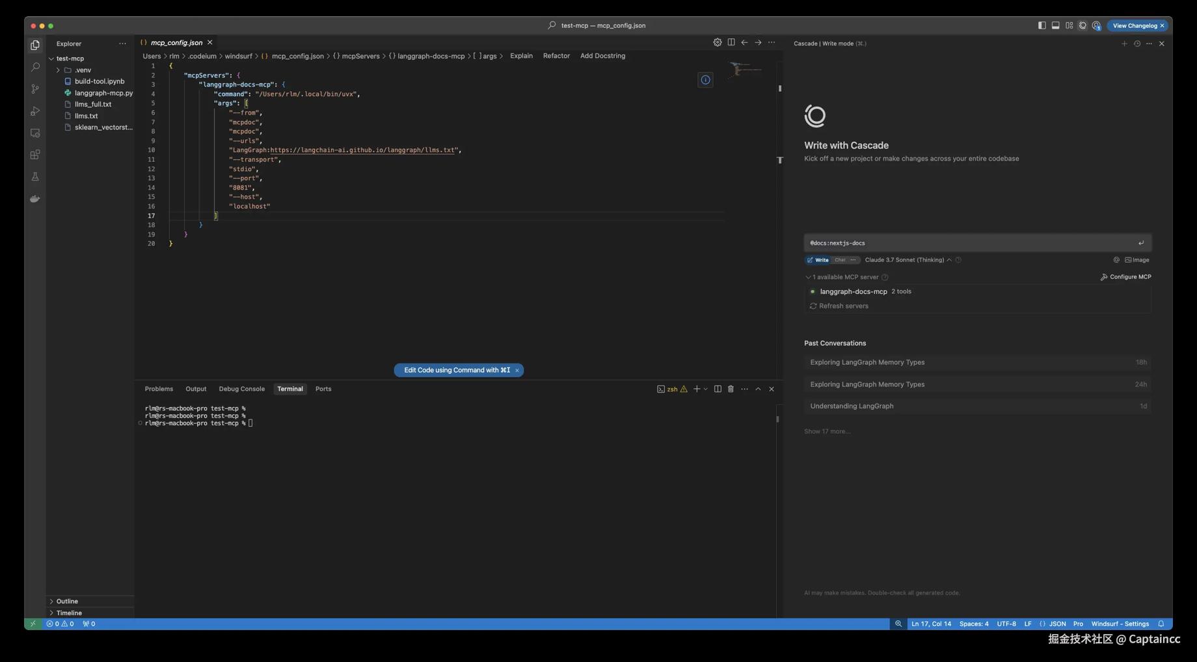
Task: Open the account profile icon
Action: pos(1096,25)
